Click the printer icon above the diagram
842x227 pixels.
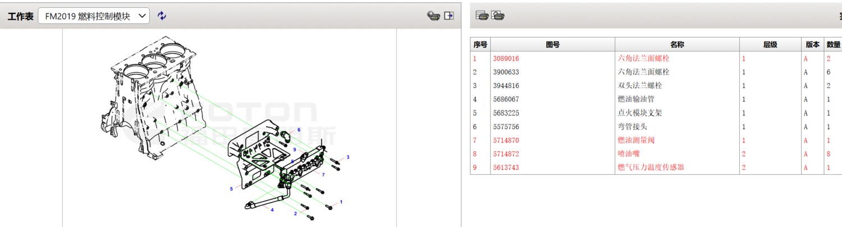point(433,16)
